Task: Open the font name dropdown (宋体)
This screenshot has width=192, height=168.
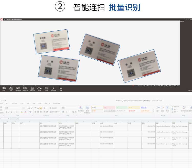Action: tap(13, 108)
